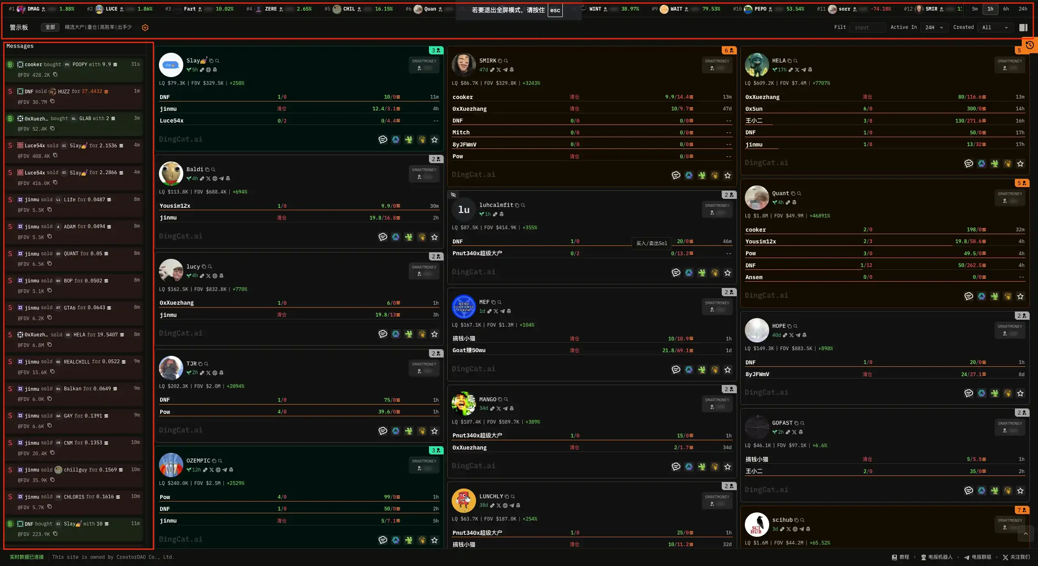This screenshot has width=1038, height=566.
Task: Click the X link on MANGO card
Action: coord(499,409)
